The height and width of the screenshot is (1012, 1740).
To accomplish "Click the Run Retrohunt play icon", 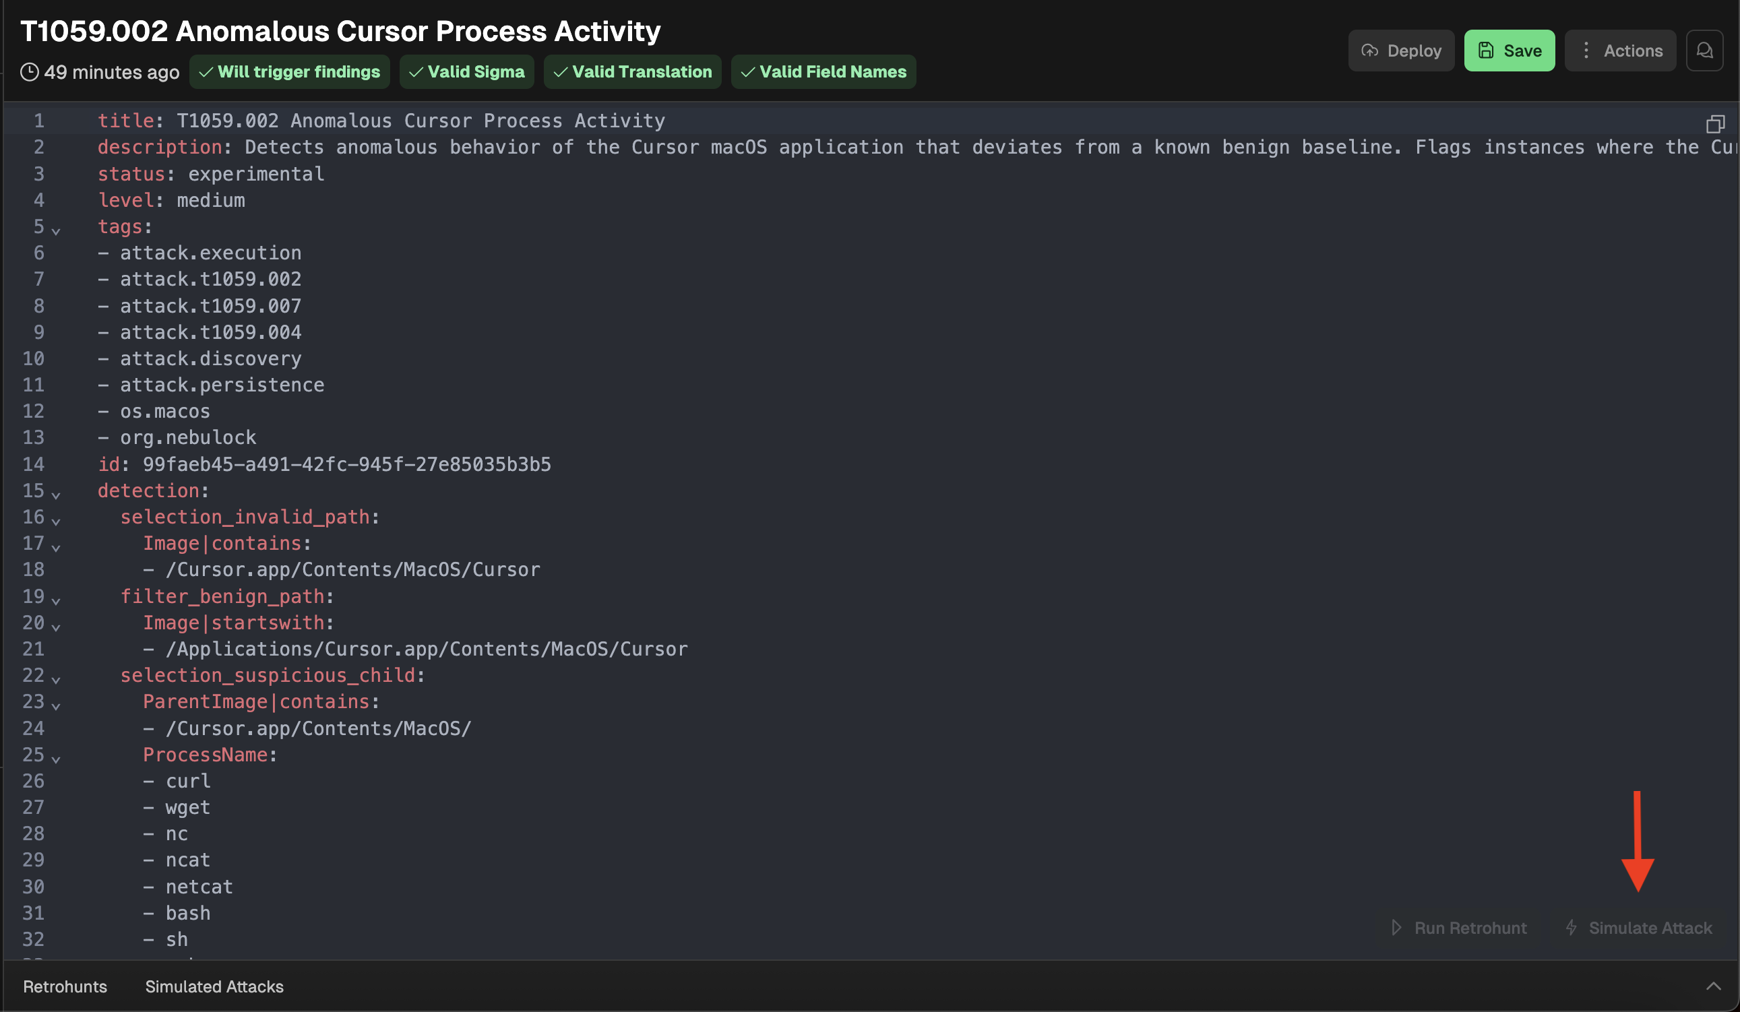I will pyautogui.click(x=1396, y=927).
